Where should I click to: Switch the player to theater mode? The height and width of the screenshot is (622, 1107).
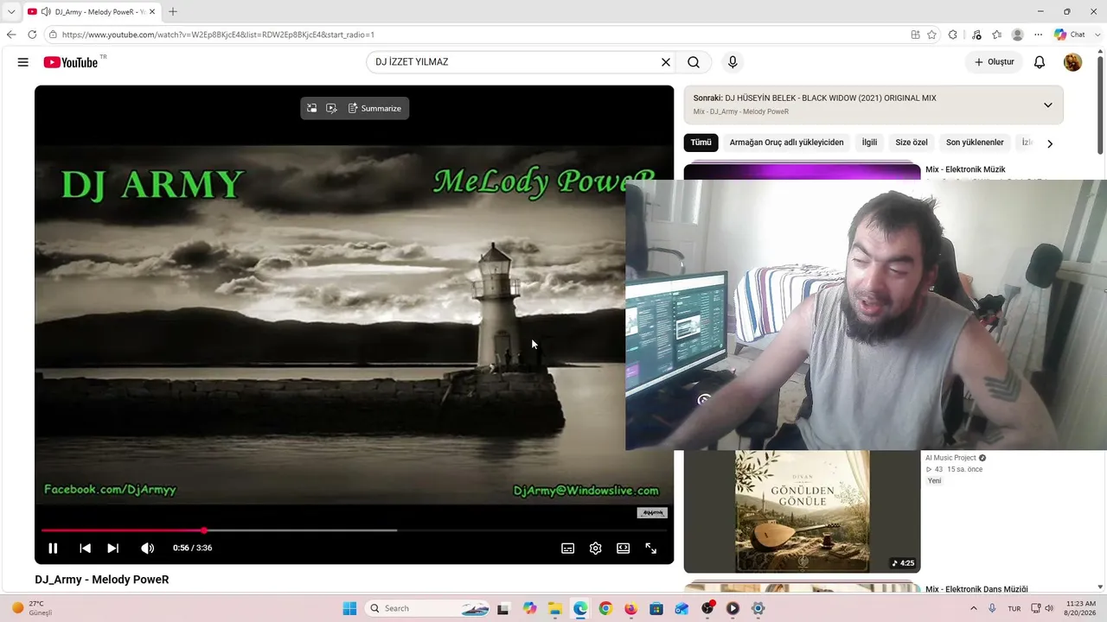tap(623, 548)
